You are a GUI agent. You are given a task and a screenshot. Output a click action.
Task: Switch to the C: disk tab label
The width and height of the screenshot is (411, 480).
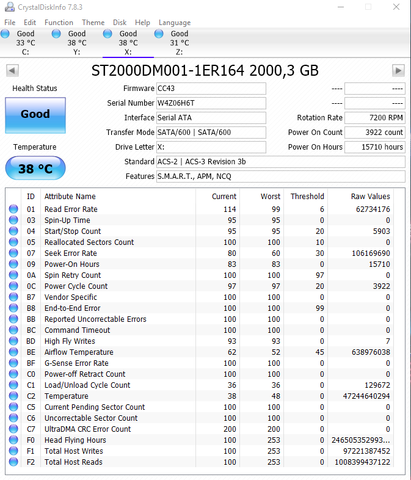(26, 52)
